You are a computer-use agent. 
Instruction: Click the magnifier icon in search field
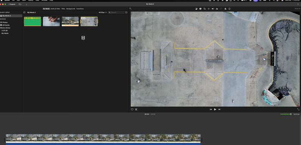pos(109,12)
